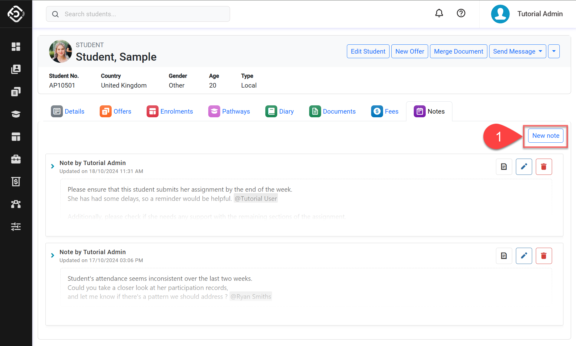Click the briefcase icon in sidebar
This screenshot has width=576, height=346.
click(x=16, y=159)
